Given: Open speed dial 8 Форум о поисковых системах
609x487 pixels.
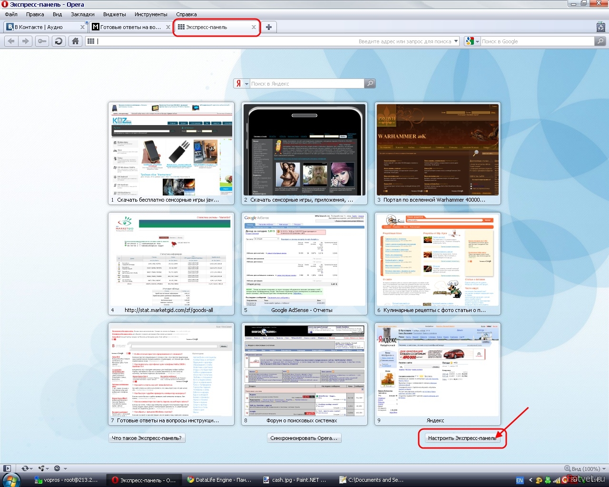Looking at the screenshot, I should pos(304,374).
